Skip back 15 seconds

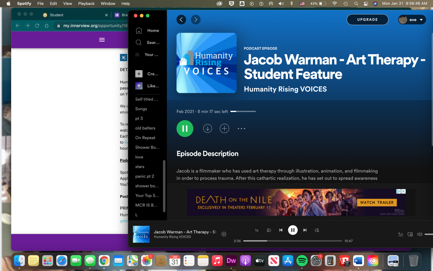click(269, 230)
